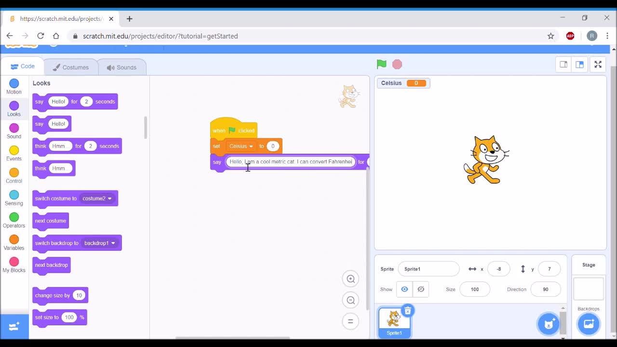The image size is (617, 347).
Task: Edit the 10 value in change size block
Action: pyautogui.click(x=79, y=295)
